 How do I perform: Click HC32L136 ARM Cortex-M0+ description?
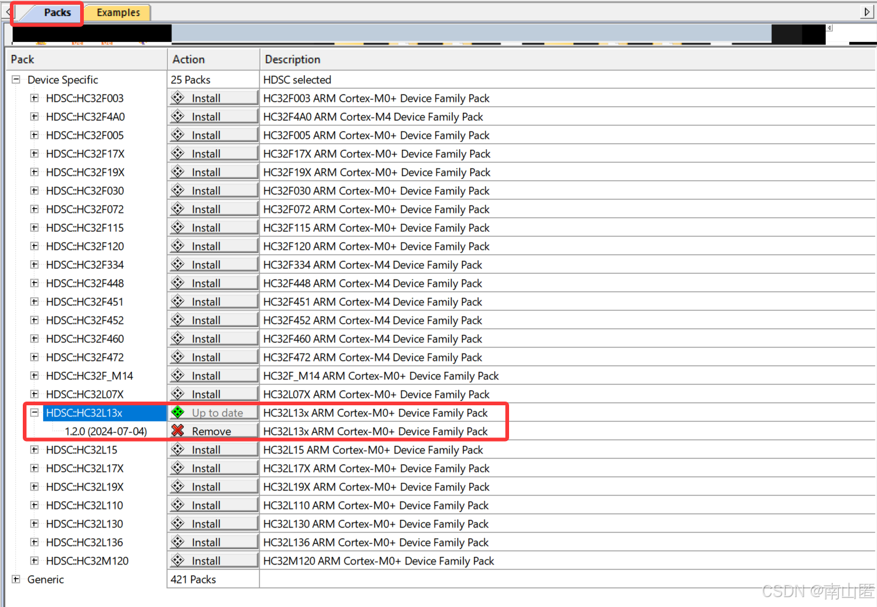(376, 542)
